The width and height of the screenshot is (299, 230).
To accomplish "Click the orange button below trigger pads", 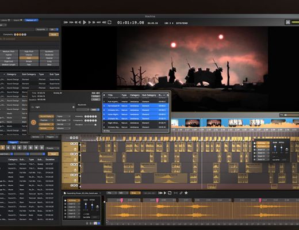I will click(53, 154).
